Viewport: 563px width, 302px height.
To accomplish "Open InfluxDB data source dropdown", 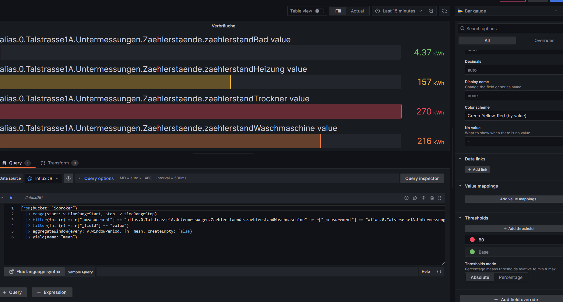I will click(x=44, y=178).
